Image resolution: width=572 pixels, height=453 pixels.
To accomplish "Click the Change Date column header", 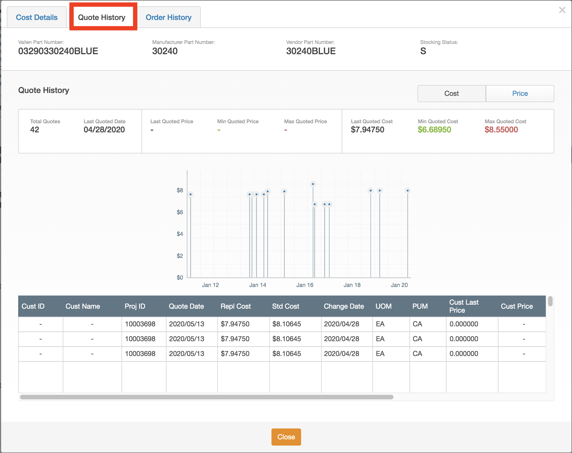I will click(x=344, y=306).
